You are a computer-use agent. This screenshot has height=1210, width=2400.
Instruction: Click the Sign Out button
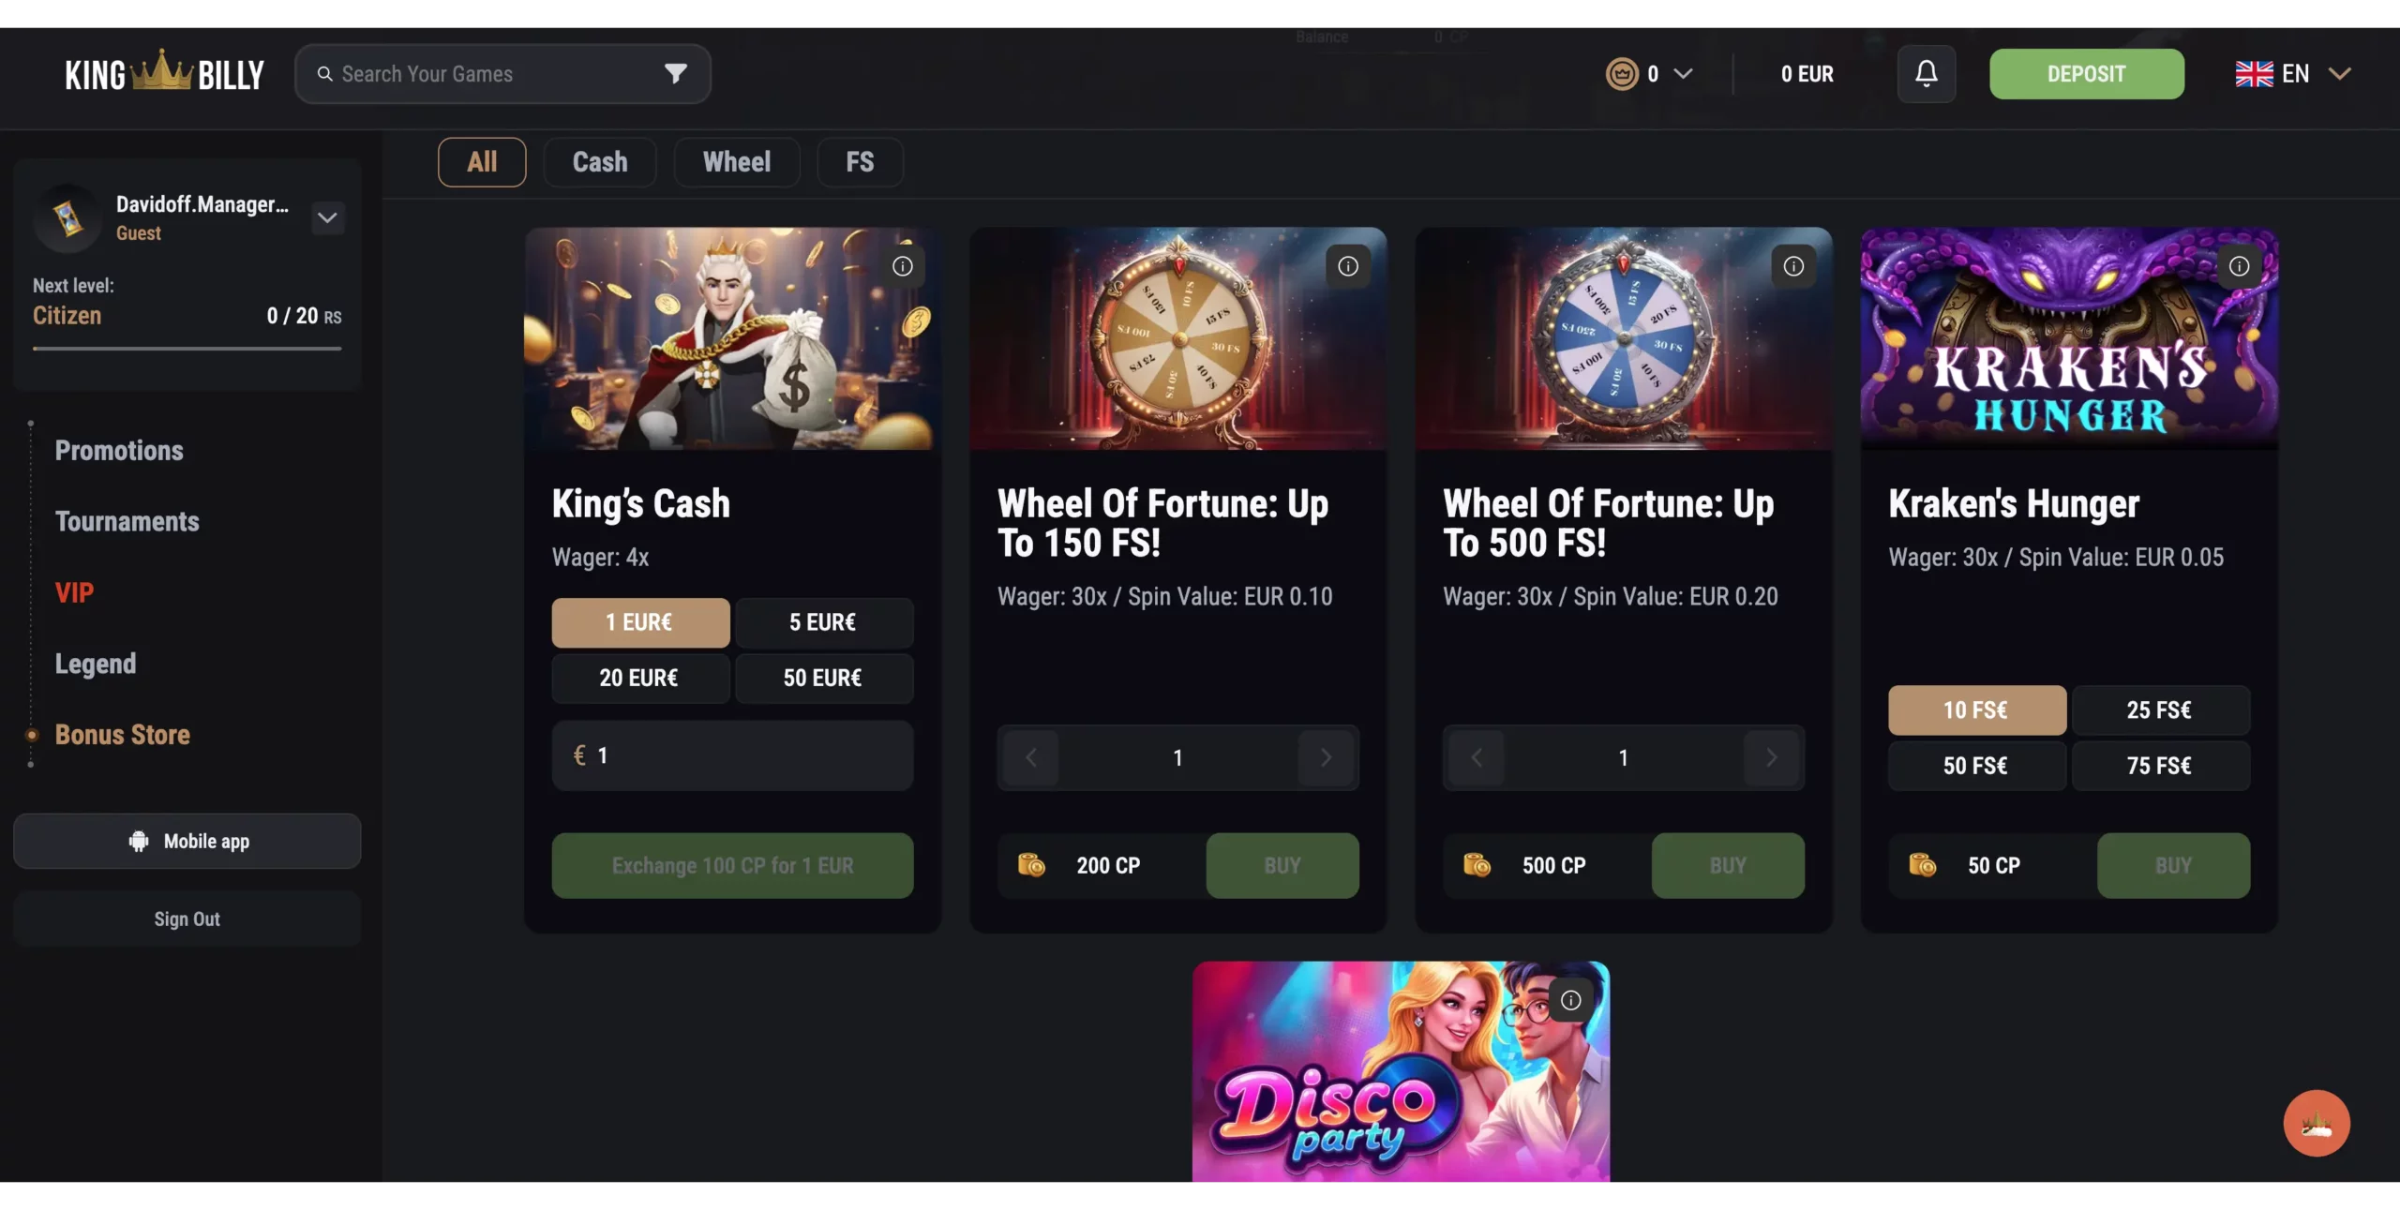(x=187, y=919)
